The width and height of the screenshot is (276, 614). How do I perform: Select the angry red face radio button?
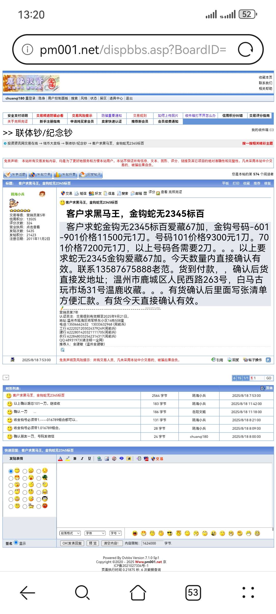pos(39,507)
